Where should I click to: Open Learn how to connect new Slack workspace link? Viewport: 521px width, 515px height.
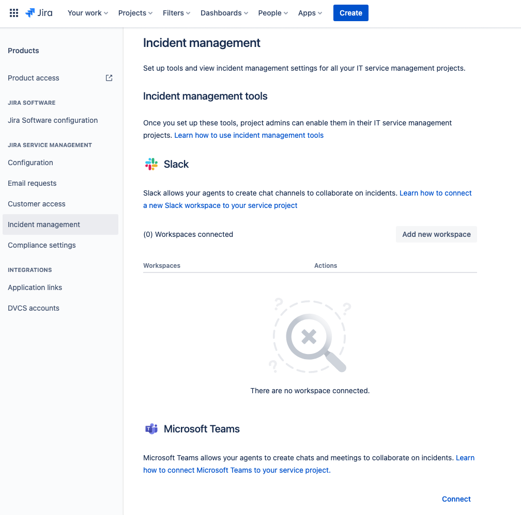308,199
